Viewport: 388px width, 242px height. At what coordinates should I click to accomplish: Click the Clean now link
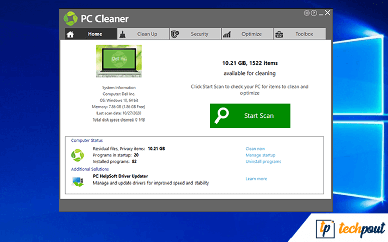[x=255, y=149]
